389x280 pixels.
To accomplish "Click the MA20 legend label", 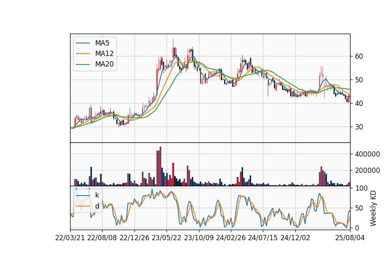I will [x=104, y=64].
